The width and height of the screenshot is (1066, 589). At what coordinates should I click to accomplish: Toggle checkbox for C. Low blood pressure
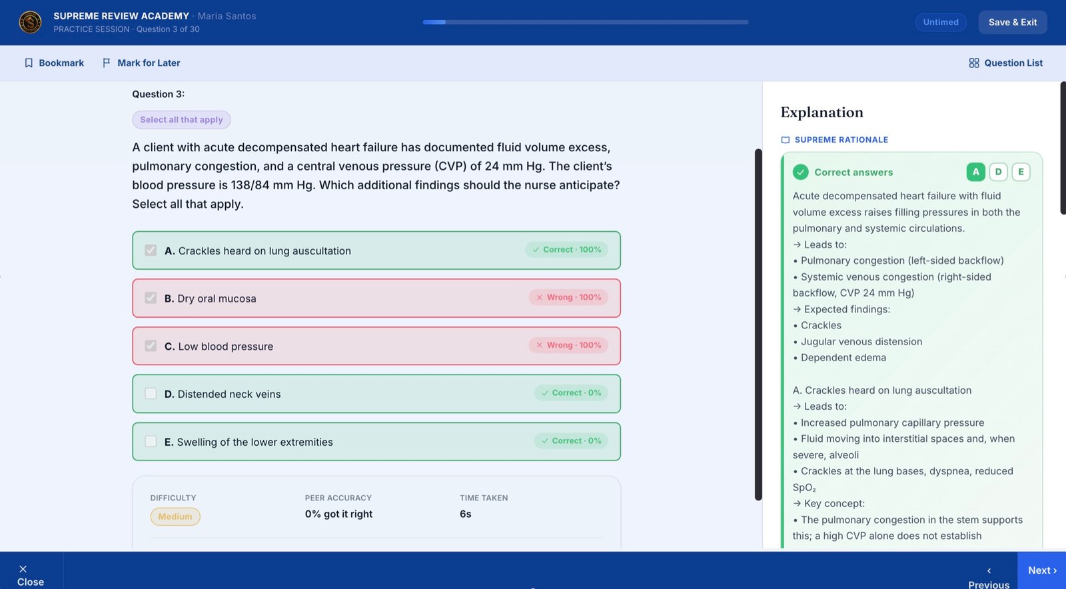click(x=151, y=346)
